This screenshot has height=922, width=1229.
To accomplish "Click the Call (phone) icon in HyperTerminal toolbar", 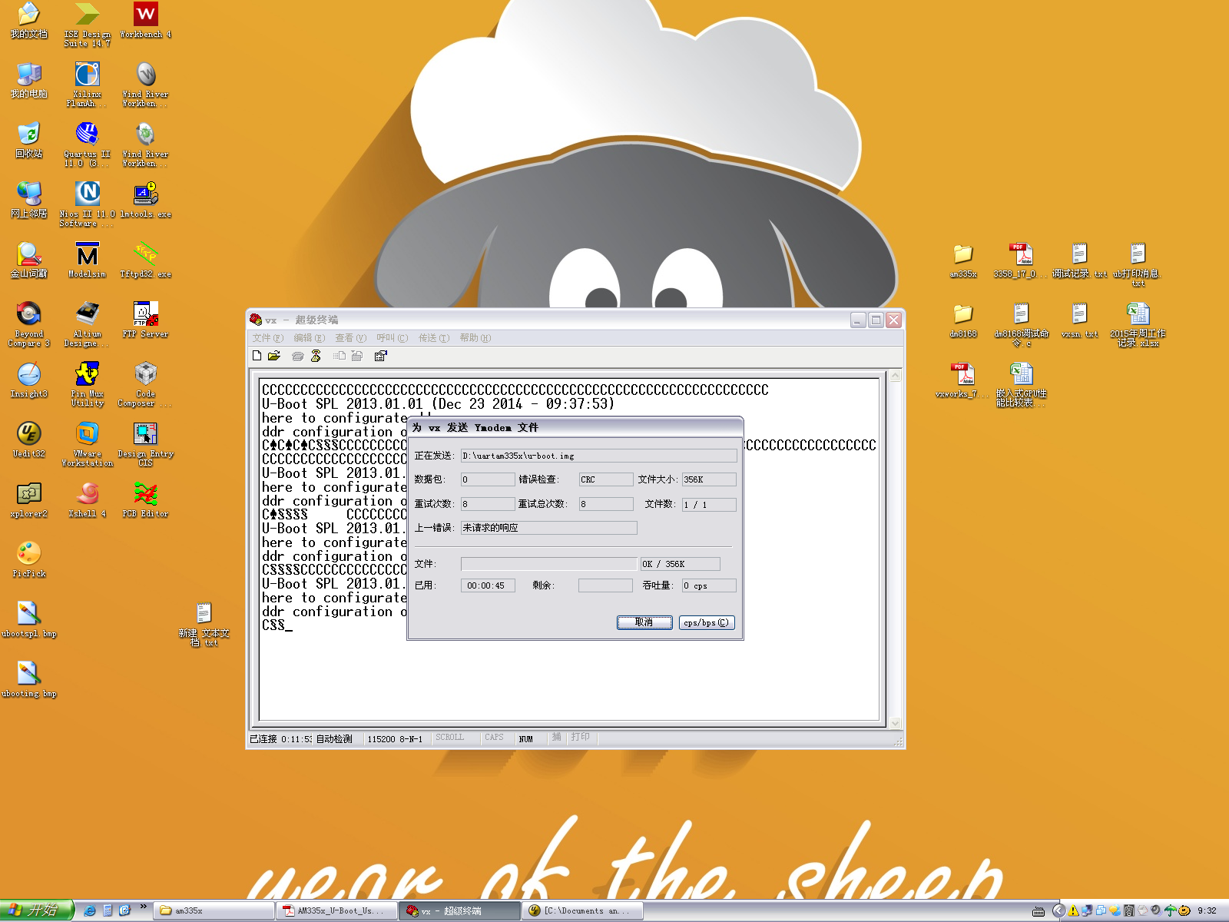I will (x=297, y=356).
